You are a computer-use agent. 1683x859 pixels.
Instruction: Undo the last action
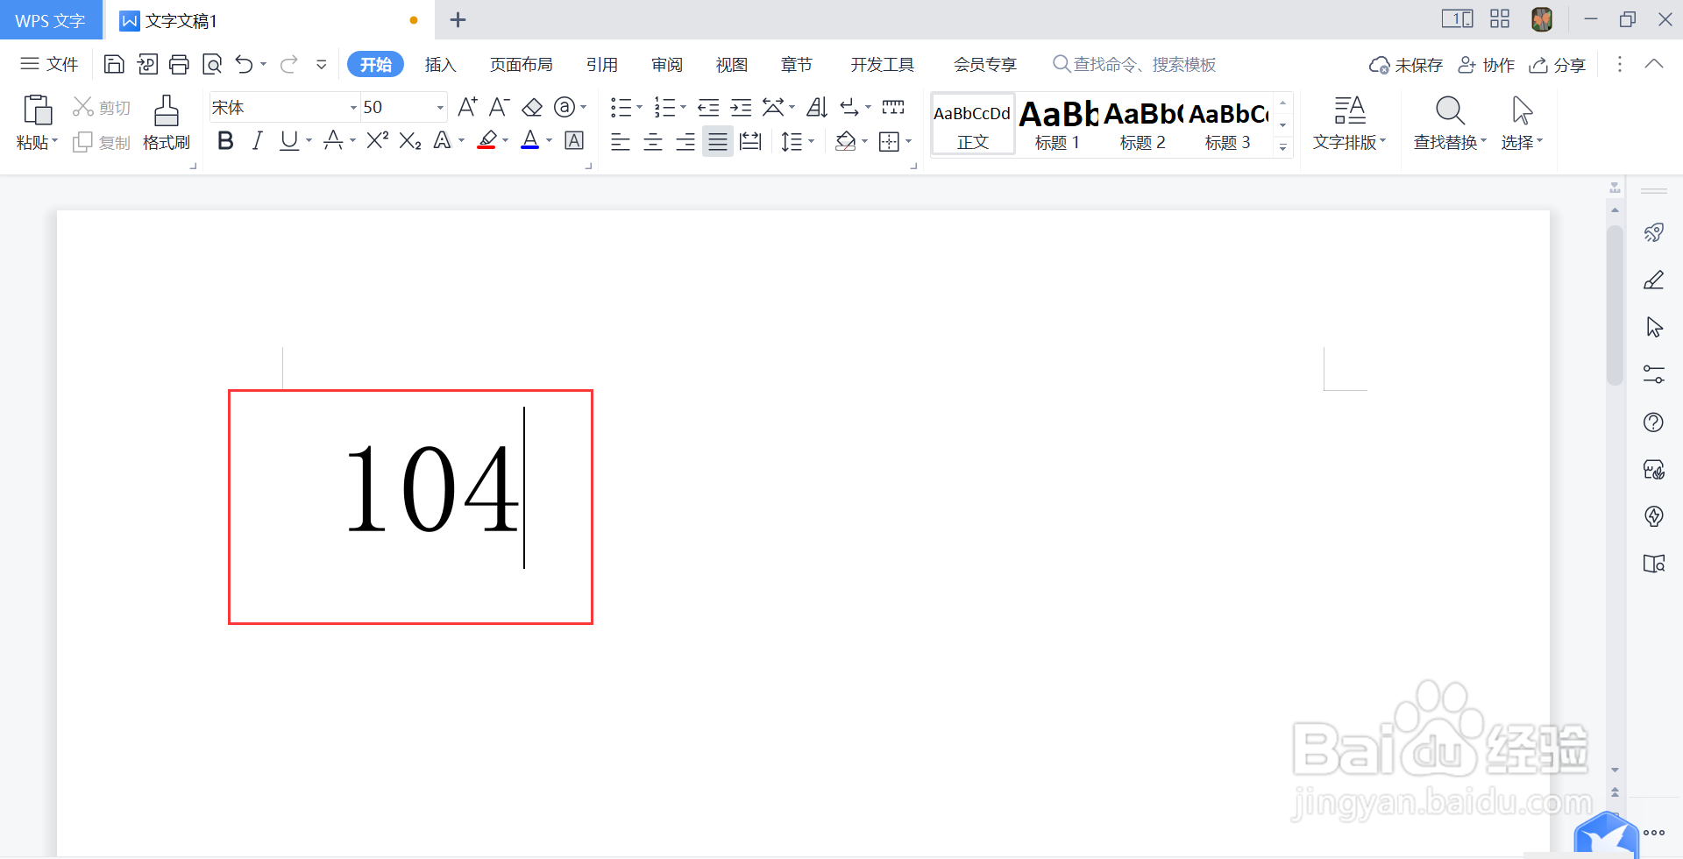click(244, 64)
